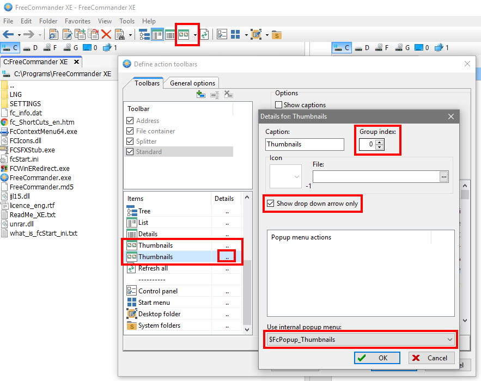Click the add new toolbar icon

tap(201, 95)
